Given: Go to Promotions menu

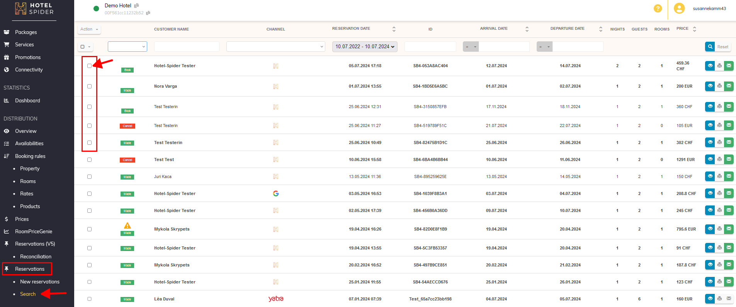Looking at the screenshot, I should [28, 57].
